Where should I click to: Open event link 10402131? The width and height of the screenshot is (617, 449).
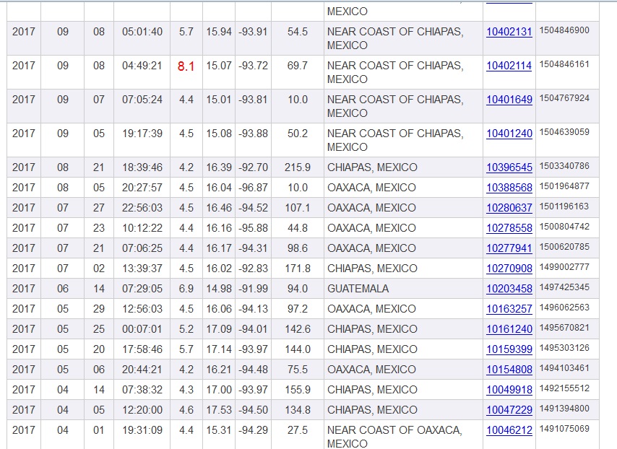click(509, 32)
